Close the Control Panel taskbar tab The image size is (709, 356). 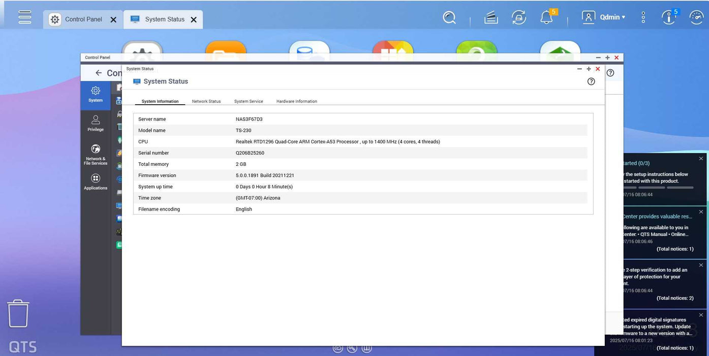pyautogui.click(x=113, y=20)
